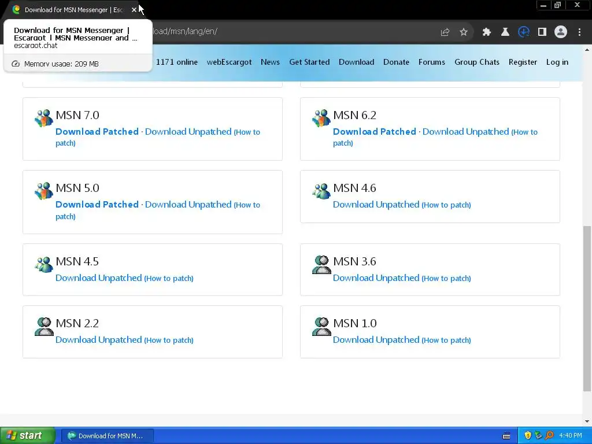Open Chrome's three-dot menu
The image size is (592, 444).
point(579,32)
